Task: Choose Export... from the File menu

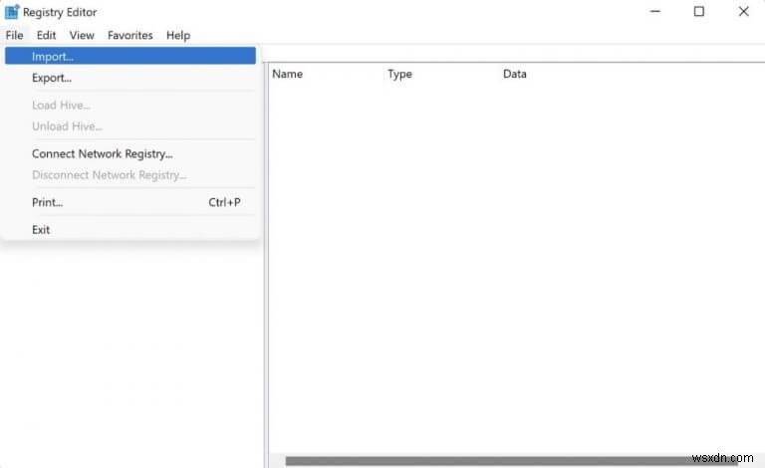Action: click(130, 78)
